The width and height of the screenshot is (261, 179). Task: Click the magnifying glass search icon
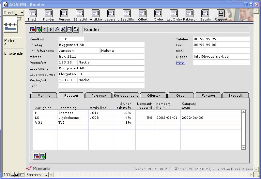tap(57, 30)
